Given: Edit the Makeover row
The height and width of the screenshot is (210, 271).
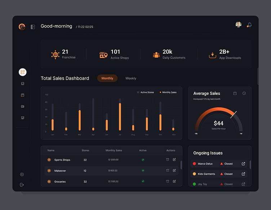Looking at the screenshot, I should [174, 170].
